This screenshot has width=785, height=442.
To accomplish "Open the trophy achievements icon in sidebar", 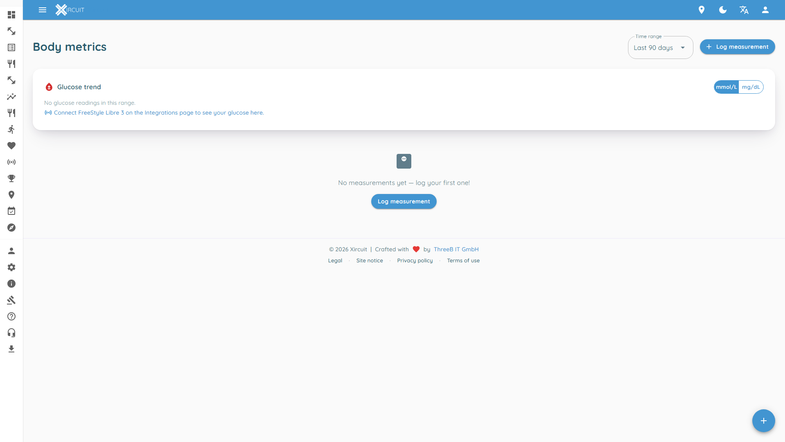I will pyautogui.click(x=11, y=178).
